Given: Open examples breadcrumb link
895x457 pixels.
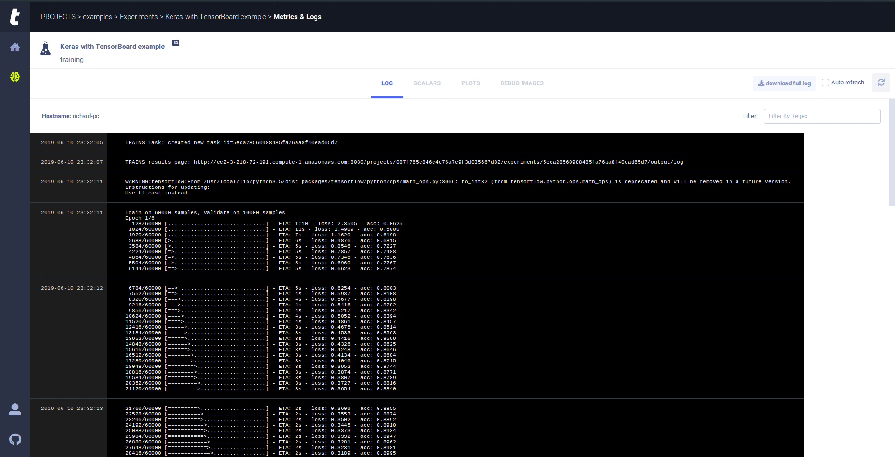Looking at the screenshot, I should [x=97, y=17].
